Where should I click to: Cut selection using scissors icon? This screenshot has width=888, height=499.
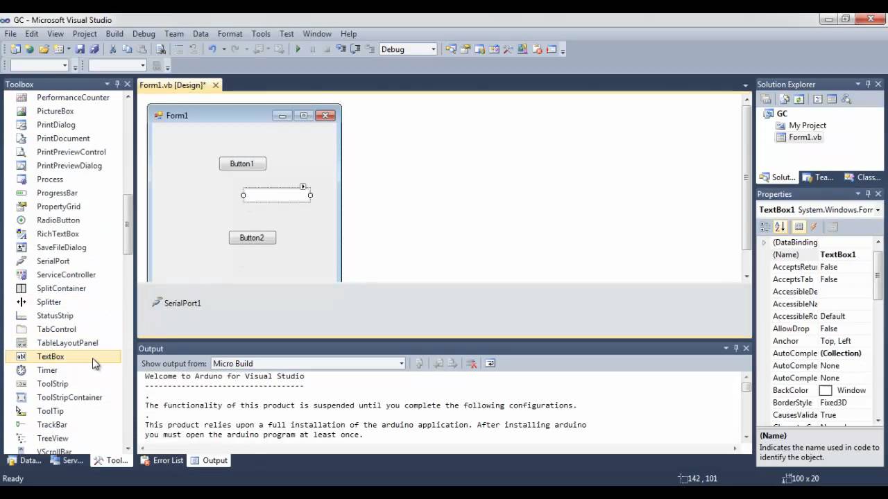click(x=112, y=49)
